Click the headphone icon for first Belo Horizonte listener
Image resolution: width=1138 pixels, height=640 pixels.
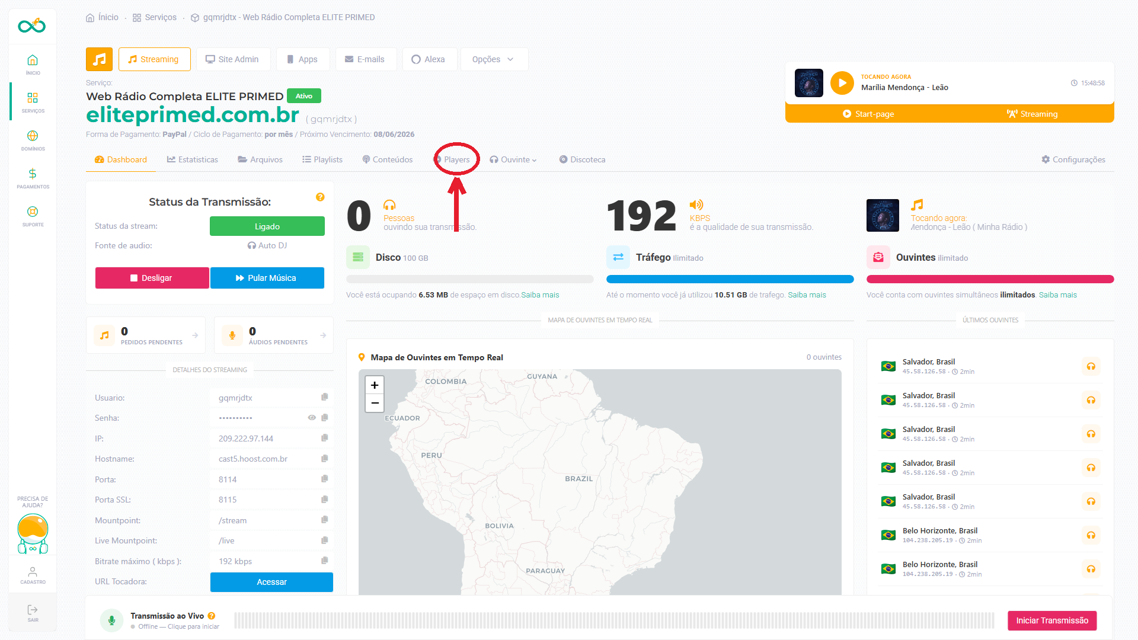tap(1091, 535)
